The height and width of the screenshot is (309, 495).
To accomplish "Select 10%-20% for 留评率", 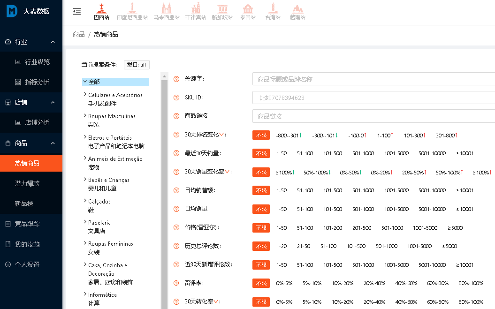I will [x=343, y=283].
